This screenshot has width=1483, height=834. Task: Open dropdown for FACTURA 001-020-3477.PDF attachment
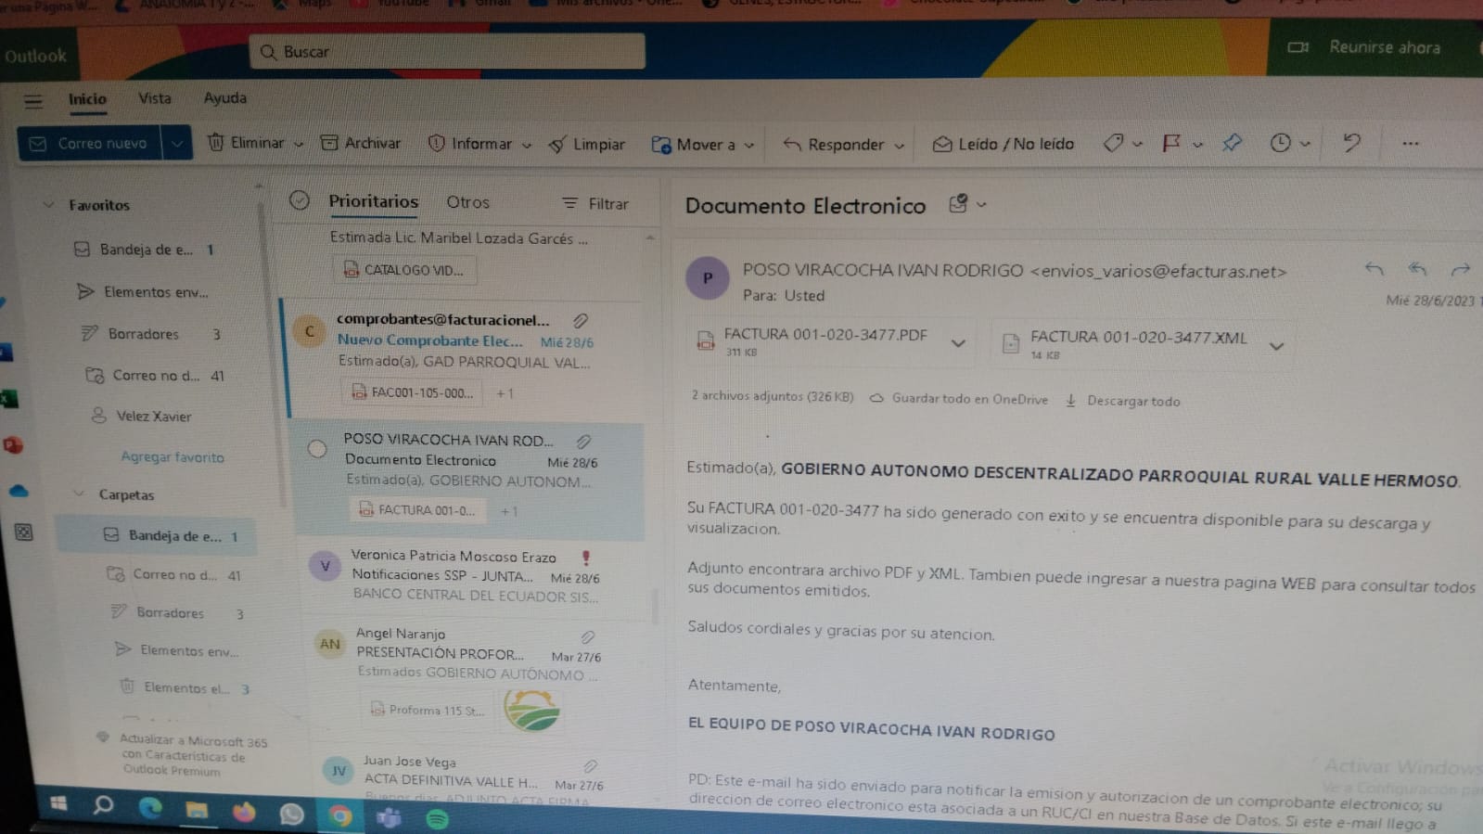coord(958,343)
